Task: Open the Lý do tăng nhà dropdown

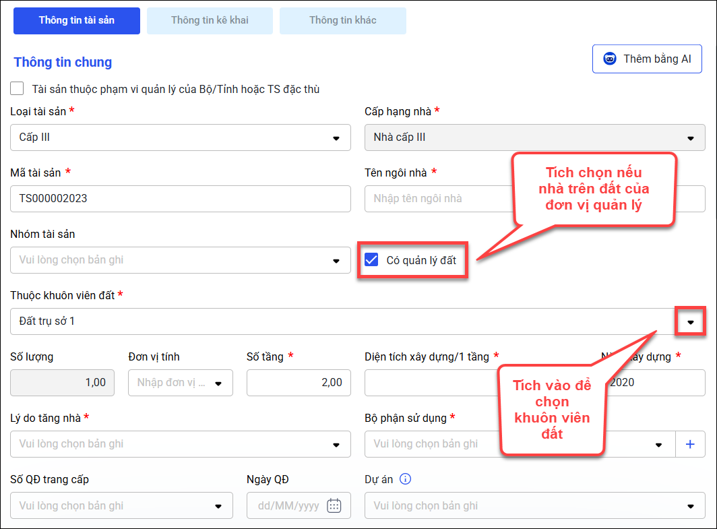Action: tap(336, 444)
